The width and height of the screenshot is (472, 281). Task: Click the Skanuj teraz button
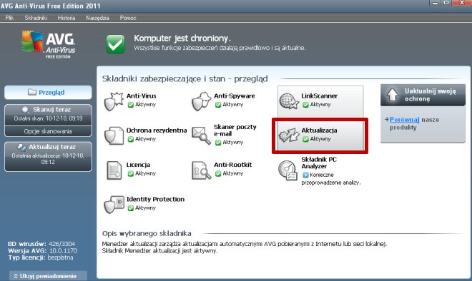[48, 114]
